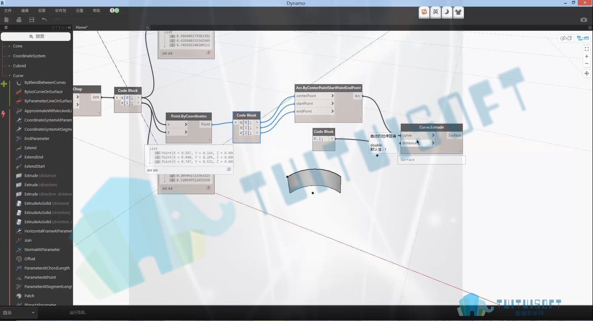Click the notification warning badge icon
Screen dimensions: 593x321
pyautogui.click(x=112, y=10)
